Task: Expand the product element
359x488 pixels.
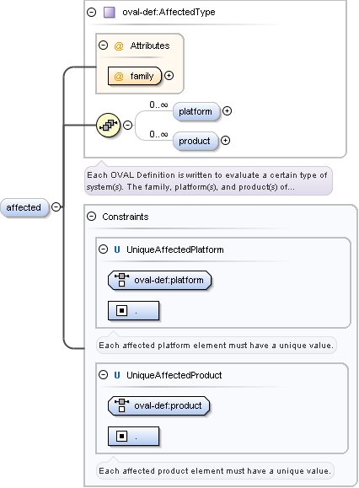Action: (x=226, y=141)
